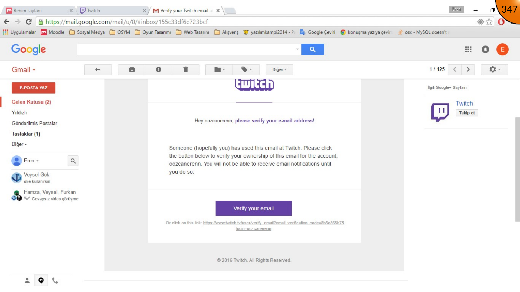520x292 pixels.
Task: Click the browser forward arrow
Action: coord(18,22)
